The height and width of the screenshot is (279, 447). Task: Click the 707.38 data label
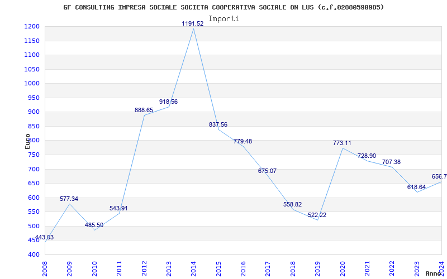coord(392,162)
